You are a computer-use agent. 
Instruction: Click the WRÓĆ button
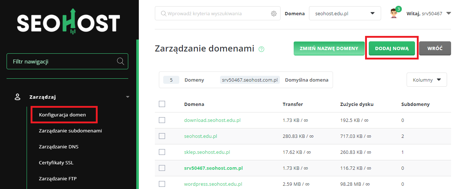click(435, 48)
